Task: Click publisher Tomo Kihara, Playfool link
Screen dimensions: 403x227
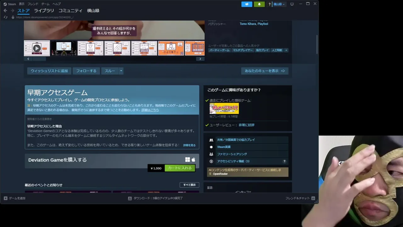Action: coord(254,24)
